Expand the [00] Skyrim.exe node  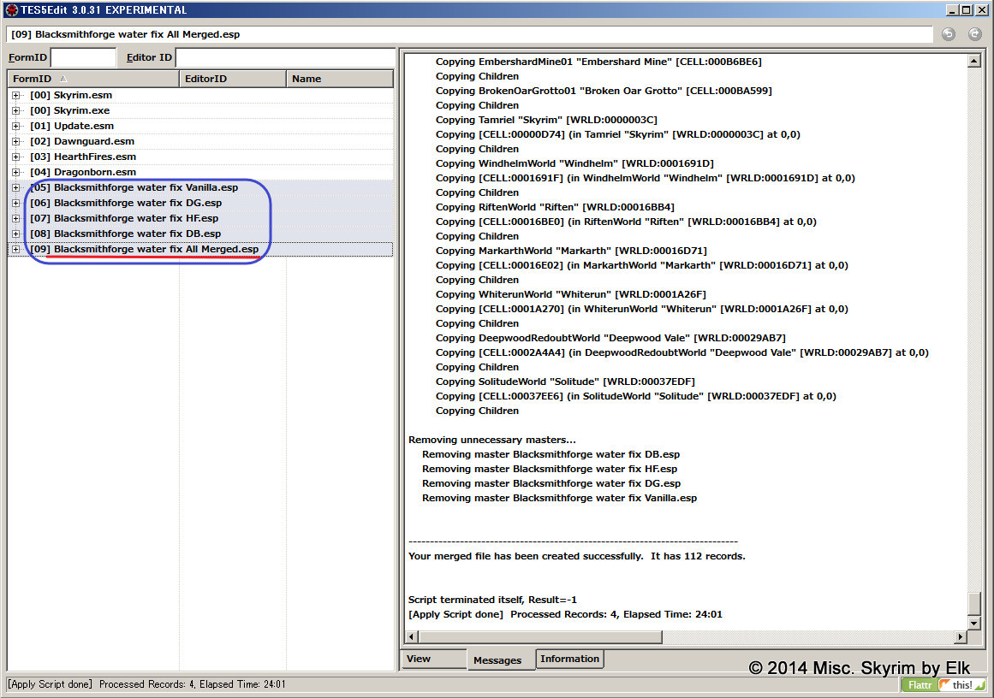pos(16,110)
